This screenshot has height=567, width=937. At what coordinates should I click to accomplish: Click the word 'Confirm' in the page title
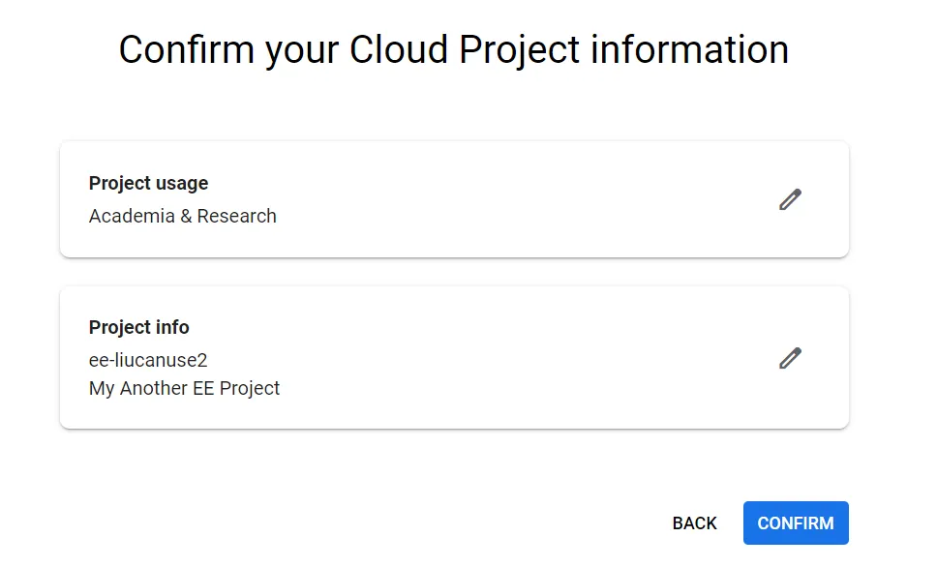pos(184,50)
